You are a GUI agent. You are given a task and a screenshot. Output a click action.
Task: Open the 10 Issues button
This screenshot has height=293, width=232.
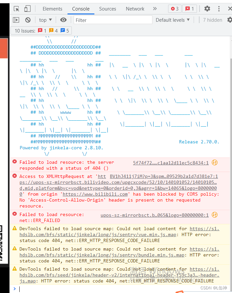41,31
